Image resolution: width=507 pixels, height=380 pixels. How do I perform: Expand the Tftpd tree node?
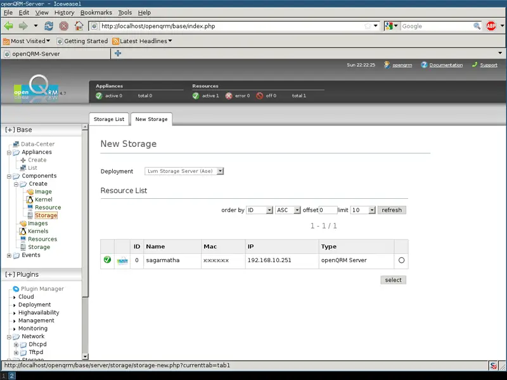point(16,353)
